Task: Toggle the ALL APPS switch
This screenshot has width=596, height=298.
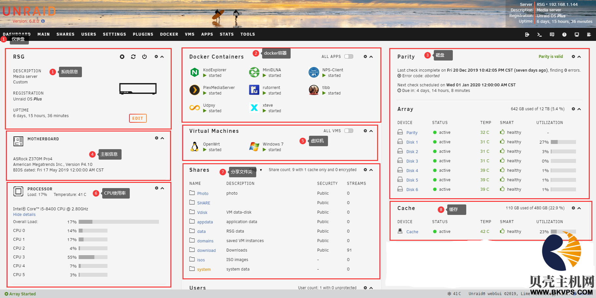Action: [349, 56]
